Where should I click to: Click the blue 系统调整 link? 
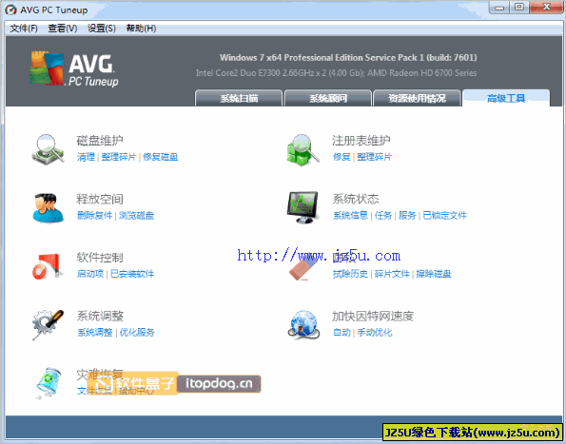(x=95, y=332)
